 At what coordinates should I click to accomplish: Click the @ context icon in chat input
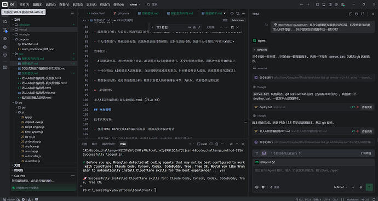pyautogui.click(x=257, y=187)
